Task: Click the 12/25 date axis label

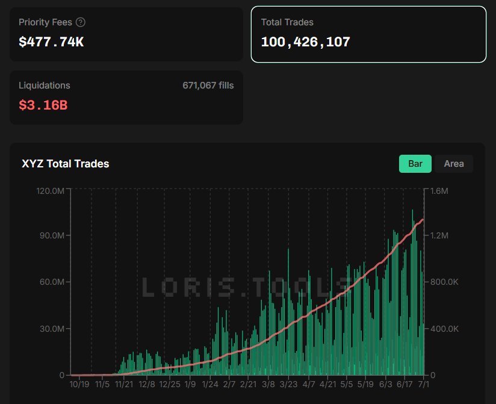Action: [170, 384]
